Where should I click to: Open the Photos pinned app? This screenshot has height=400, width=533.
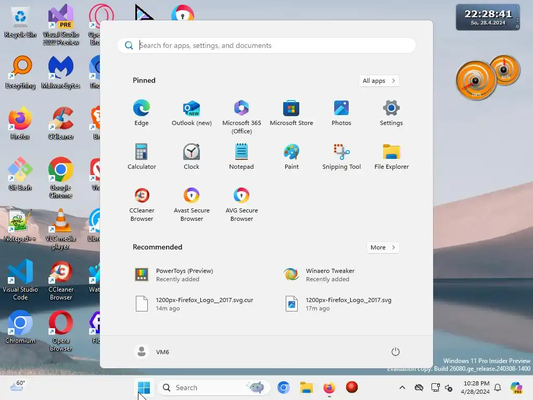pyautogui.click(x=341, y=113)
